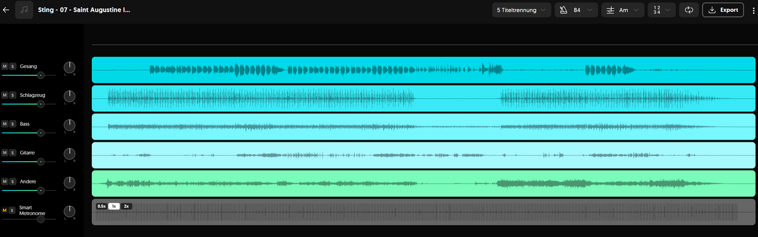Adjust the Smart Metronome volume slider
Image resolution: width=758 pixels, height=237 pixels.
coord(29,219)
